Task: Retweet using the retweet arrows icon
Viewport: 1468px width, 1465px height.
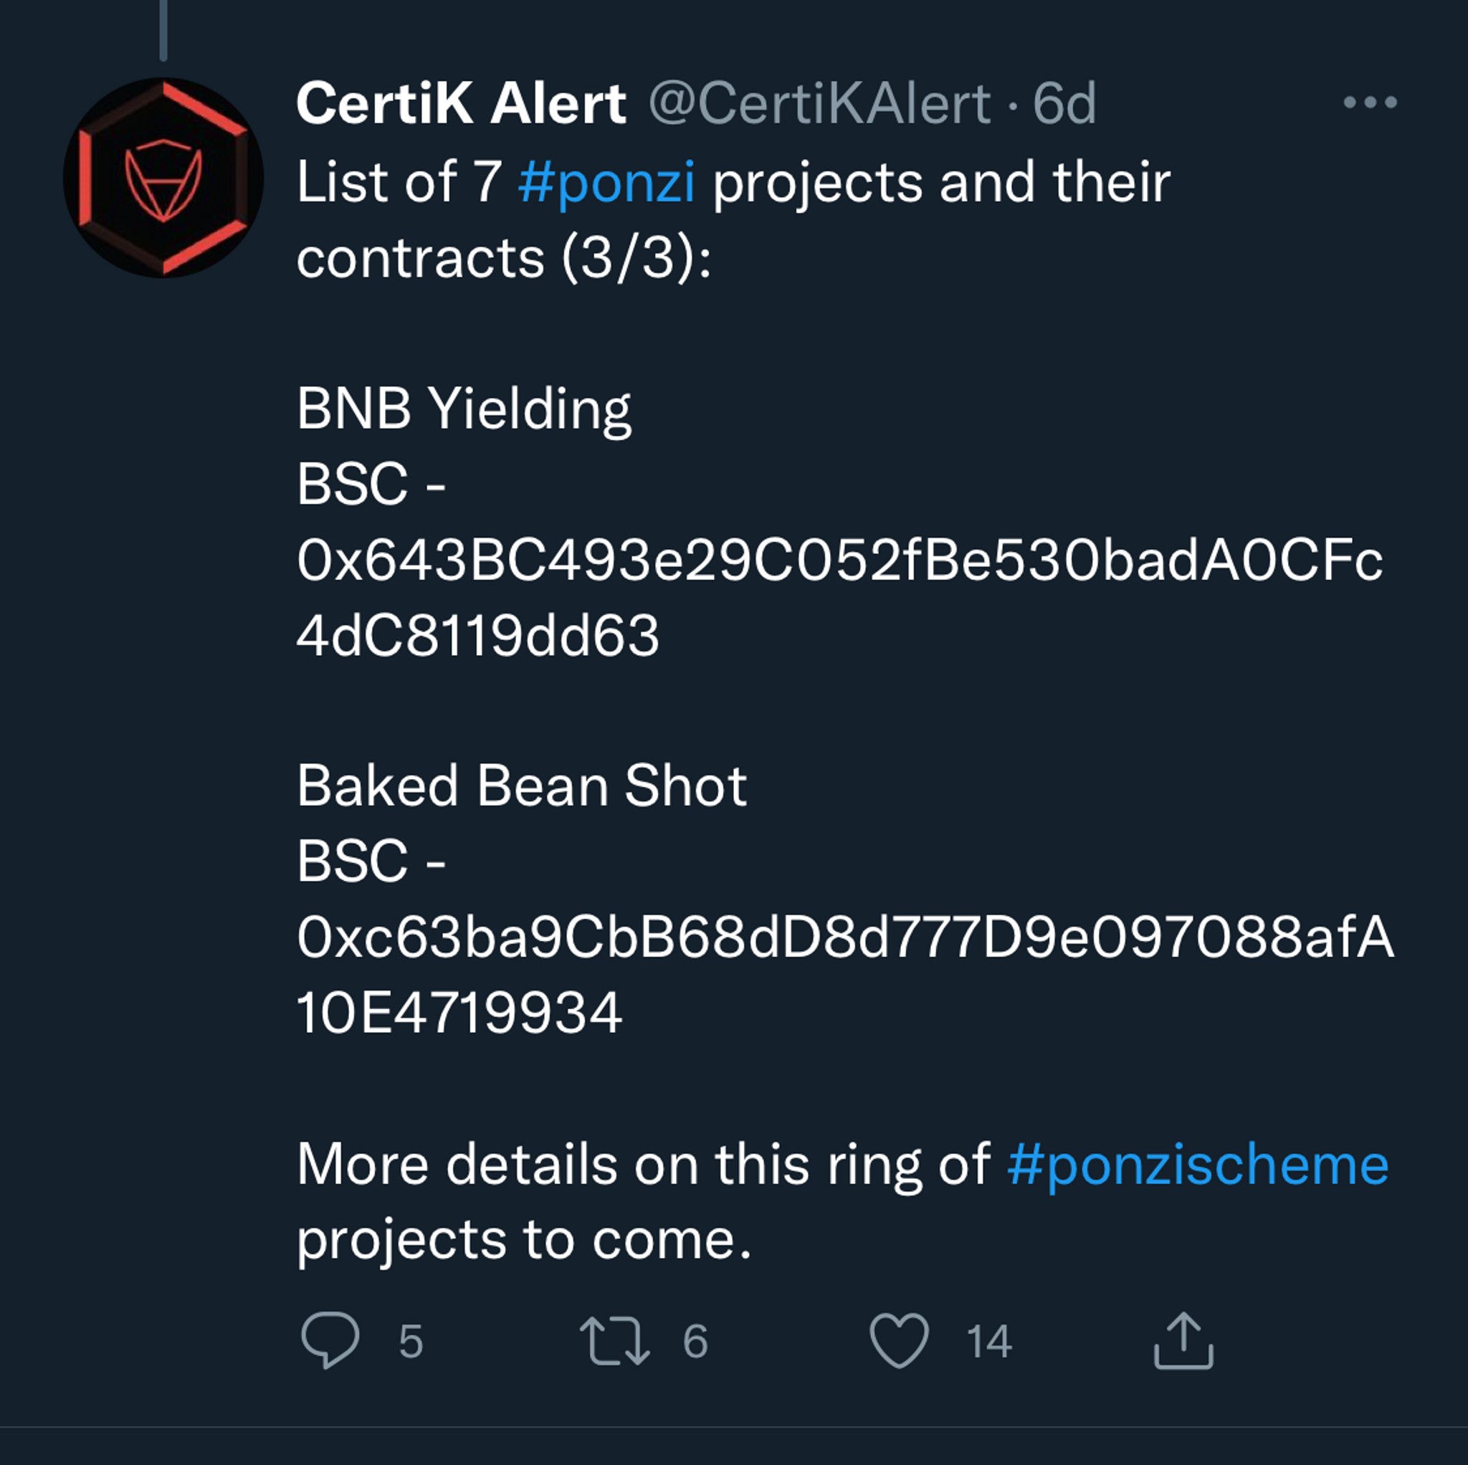Action: (614, 1340)
